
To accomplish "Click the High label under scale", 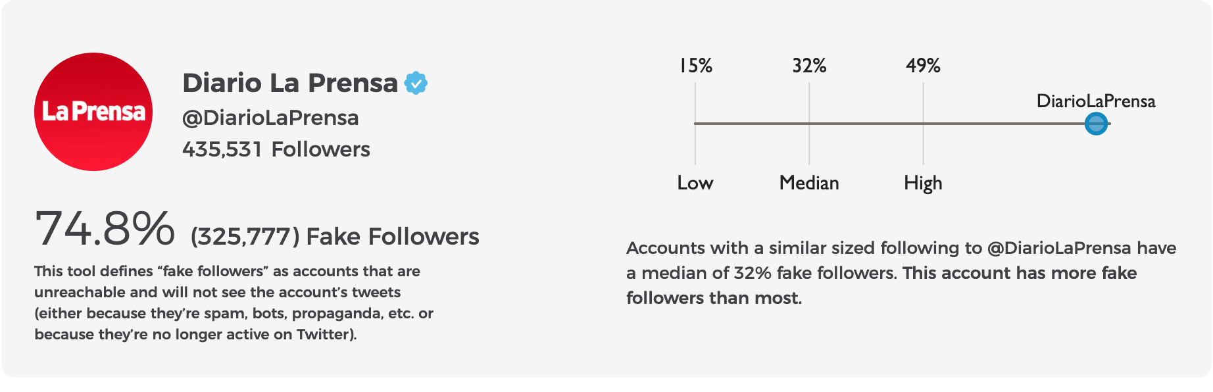I will click(x=923, y=183).
